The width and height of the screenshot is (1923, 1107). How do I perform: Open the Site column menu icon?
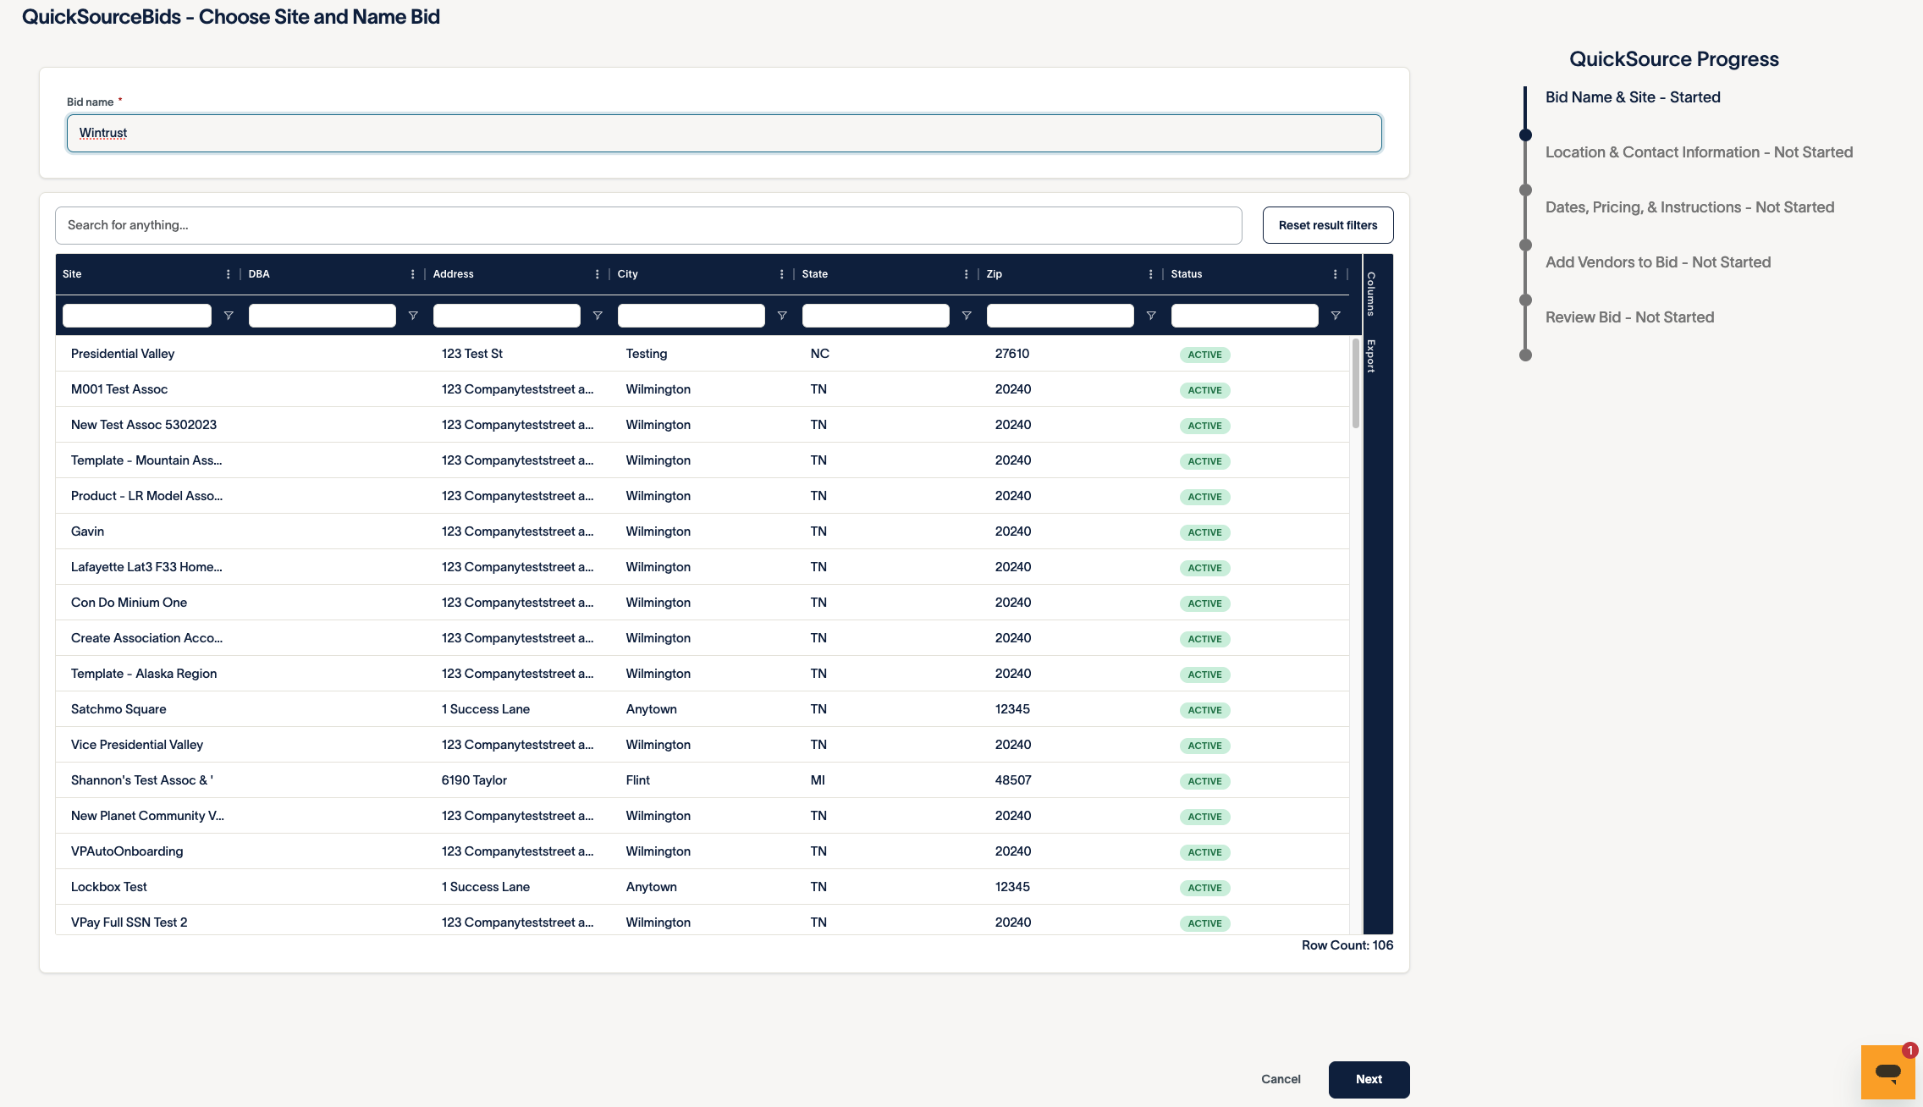tap(228, 274)
